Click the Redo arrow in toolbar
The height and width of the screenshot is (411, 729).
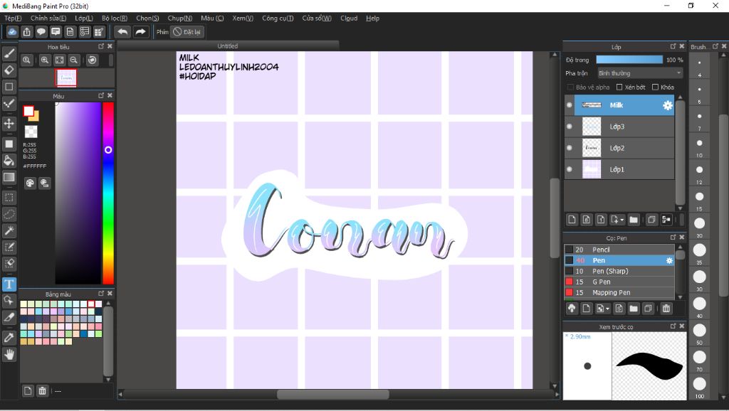click(140, 31)
